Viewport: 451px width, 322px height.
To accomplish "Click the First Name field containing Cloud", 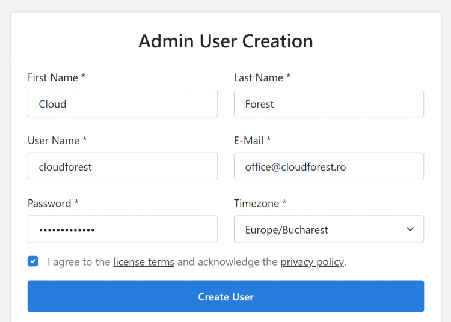I will (x=123, y=103).
